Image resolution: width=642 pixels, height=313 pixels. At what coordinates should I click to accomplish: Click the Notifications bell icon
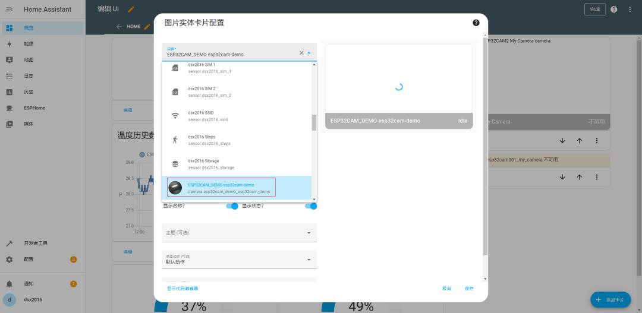tap(10, 283)
